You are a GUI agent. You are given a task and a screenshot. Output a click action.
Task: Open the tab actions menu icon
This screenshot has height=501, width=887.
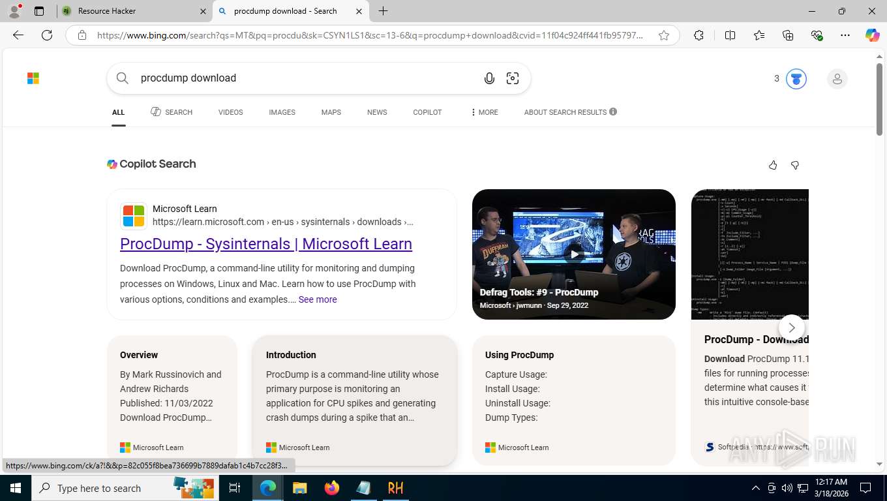click(x=39, y=11)
